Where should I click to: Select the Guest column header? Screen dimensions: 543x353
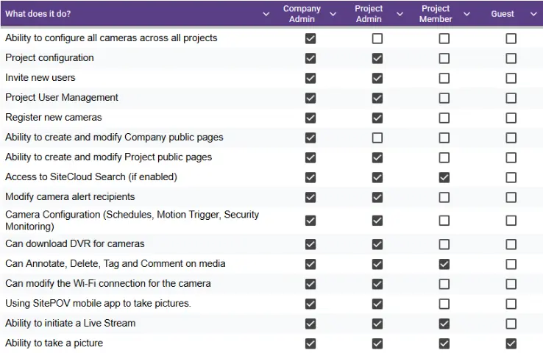click(502, 14)
